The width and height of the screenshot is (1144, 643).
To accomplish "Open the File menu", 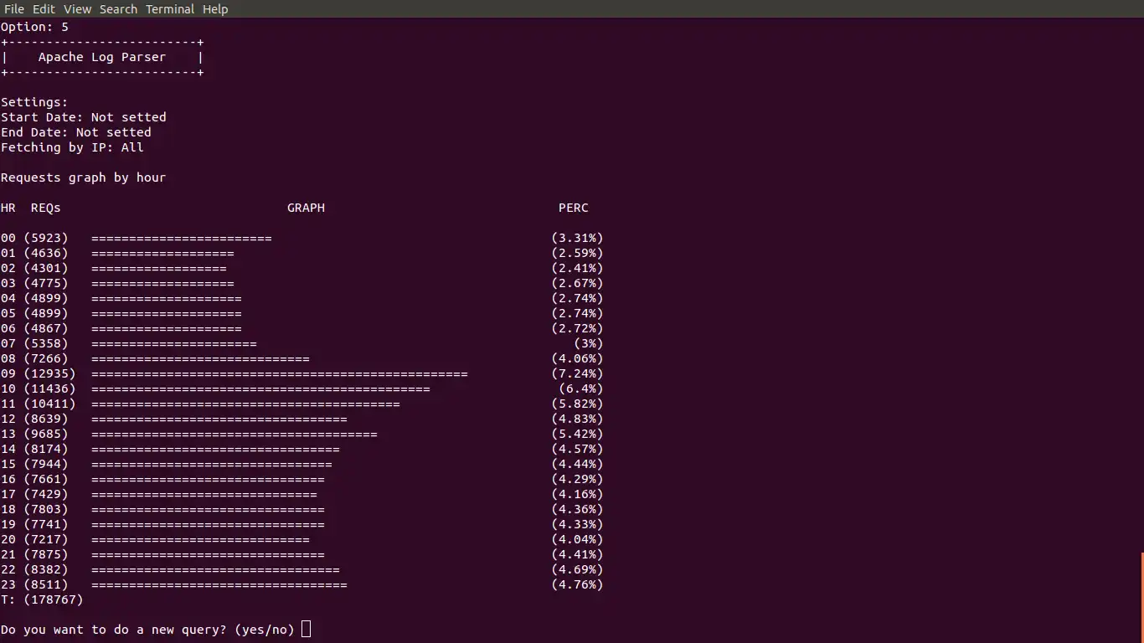I will tap(14, 9).
